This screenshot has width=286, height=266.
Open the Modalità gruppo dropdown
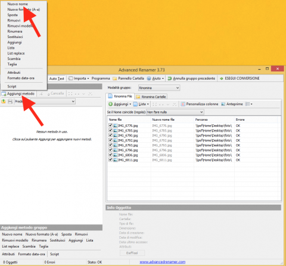pyautogui.click(x=159, y=87)
